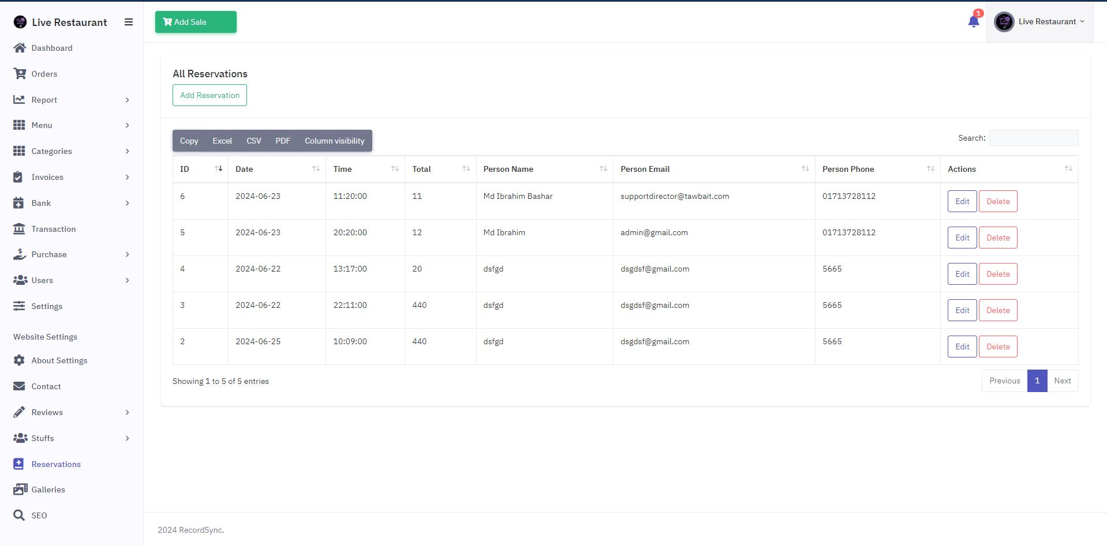Viewport: 1107px width, 546px height.
Task: Edit the reservation dated 2024-06-25
Action: pos(962,347)
